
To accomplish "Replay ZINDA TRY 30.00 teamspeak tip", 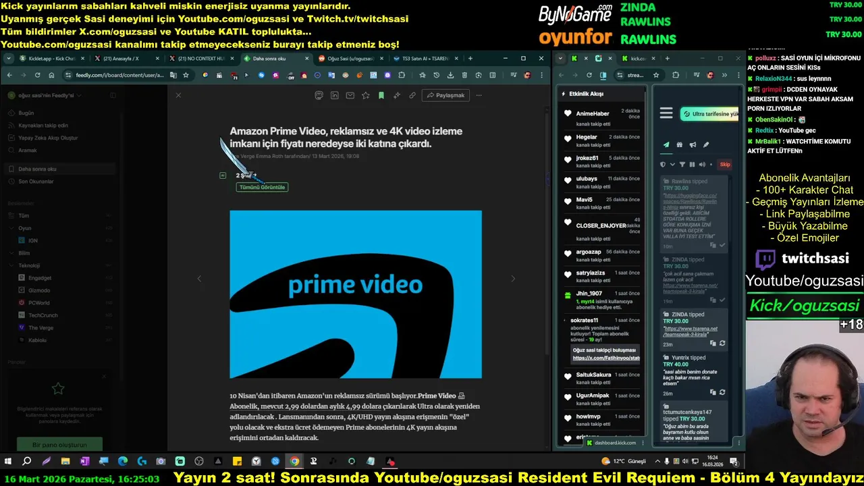I will (x=722, y=344).
